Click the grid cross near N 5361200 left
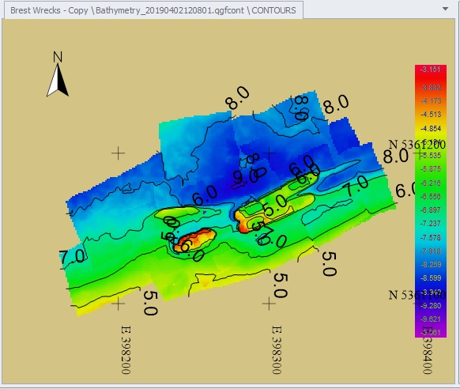The image size is (460, 389). point(119,153)
